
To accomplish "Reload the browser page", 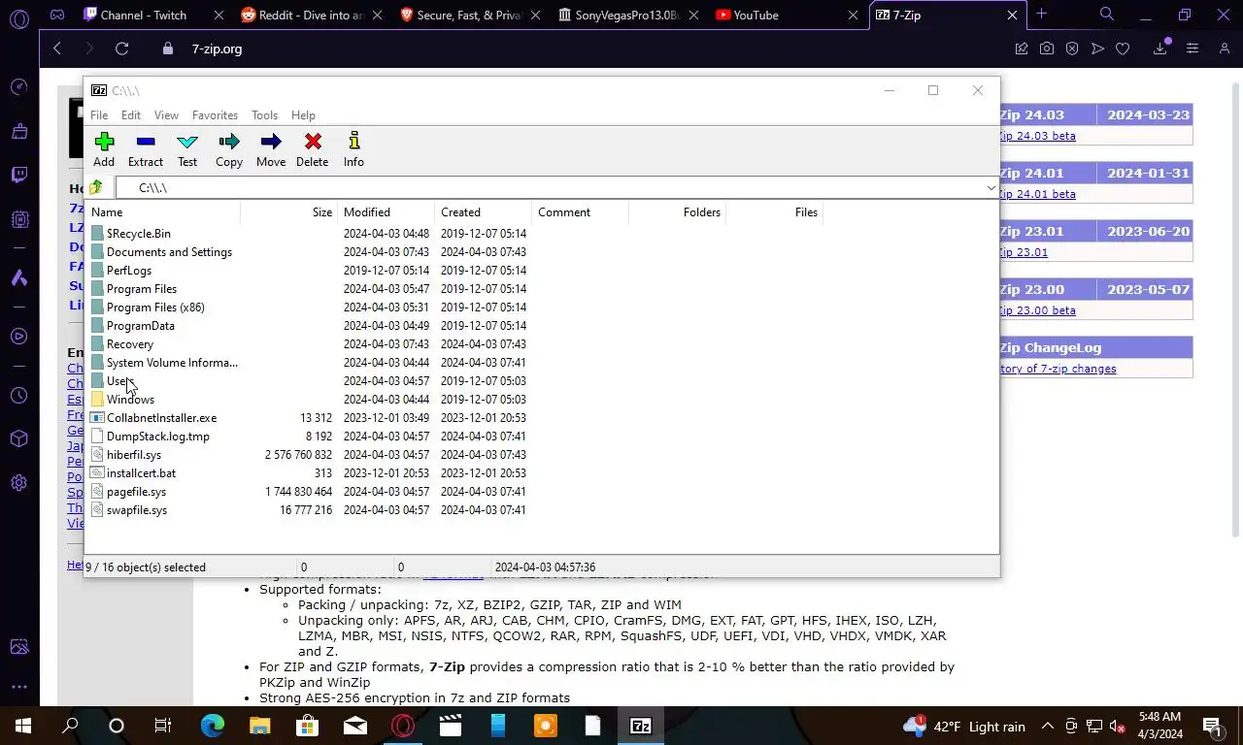I will click(121, 49).
